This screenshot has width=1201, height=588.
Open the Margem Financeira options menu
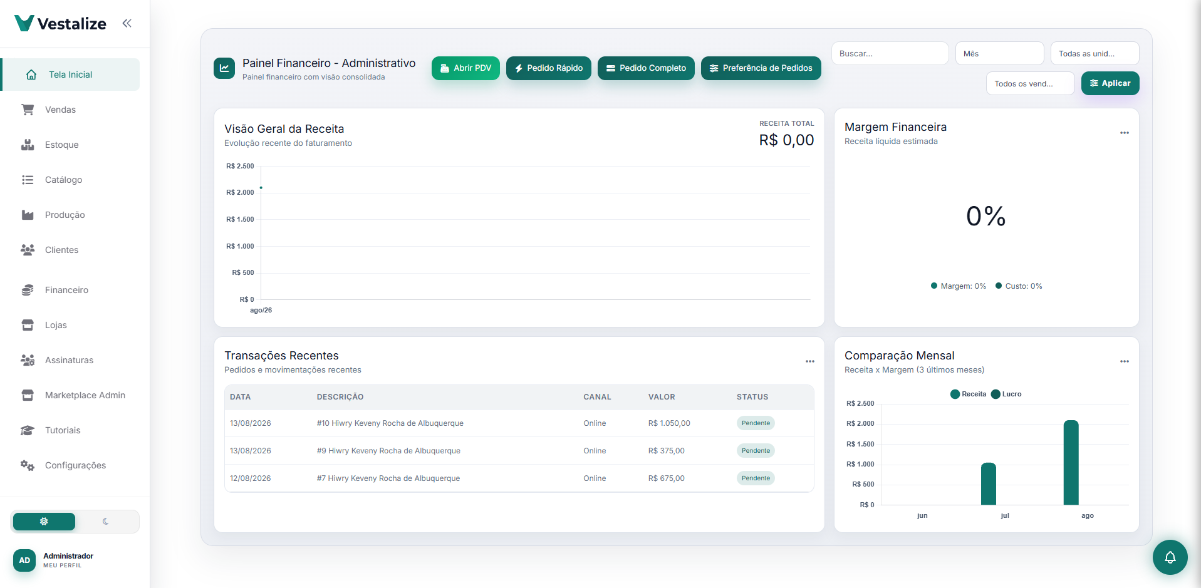click(1125, 133)
